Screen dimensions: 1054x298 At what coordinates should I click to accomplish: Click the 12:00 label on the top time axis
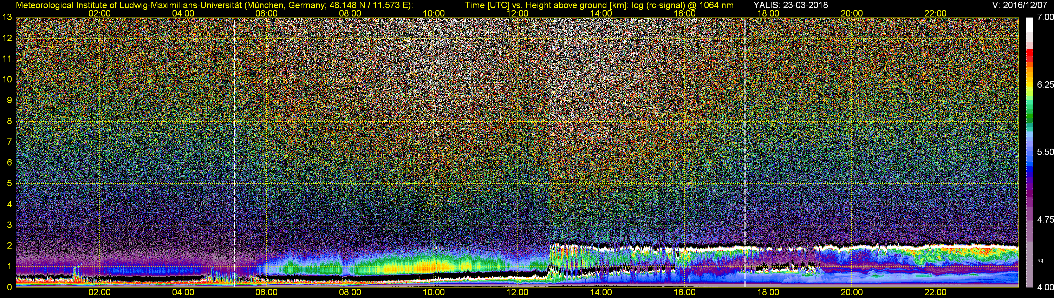517,13
